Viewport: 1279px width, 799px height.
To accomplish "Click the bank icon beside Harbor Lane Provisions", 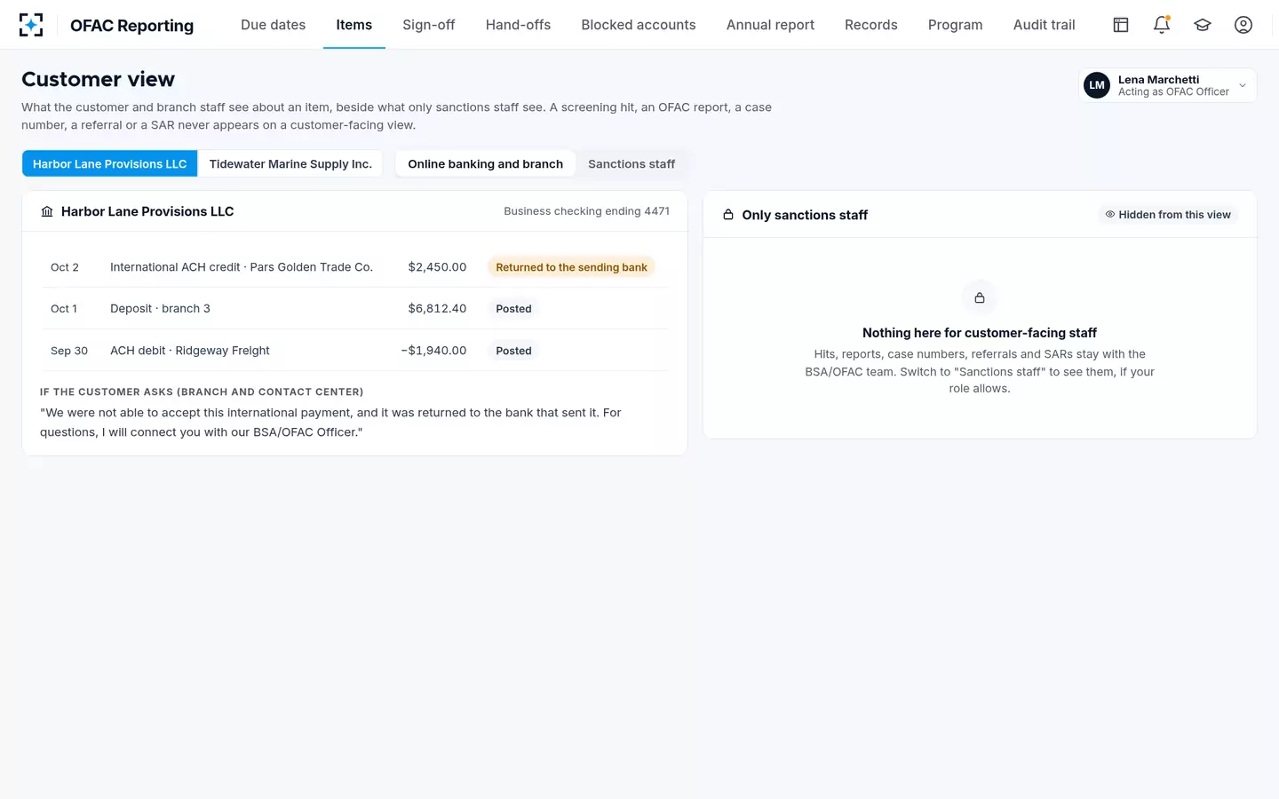I will pos(47,211).
